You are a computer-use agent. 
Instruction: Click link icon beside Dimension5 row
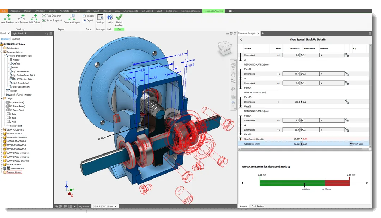coord(347,102)
